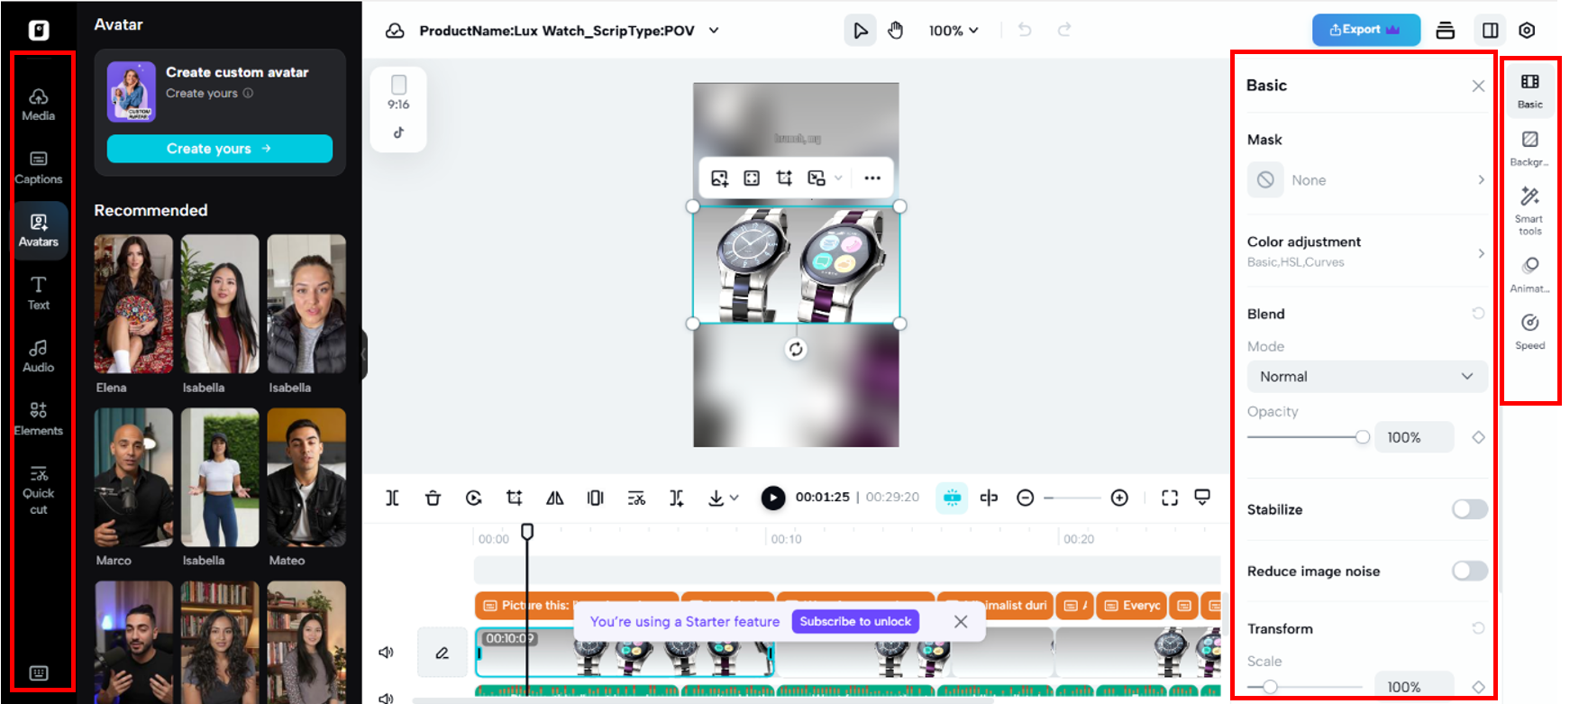Open the Media section in the sidebar
Image resolution: width=1579 pixels, height=704 pixels.
click(x=39, y=105)
